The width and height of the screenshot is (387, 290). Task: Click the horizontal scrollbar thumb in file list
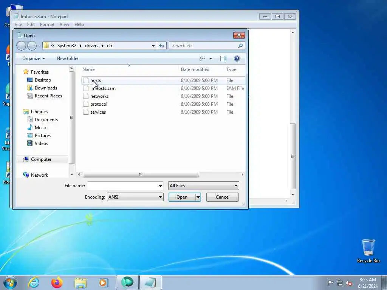141,174
